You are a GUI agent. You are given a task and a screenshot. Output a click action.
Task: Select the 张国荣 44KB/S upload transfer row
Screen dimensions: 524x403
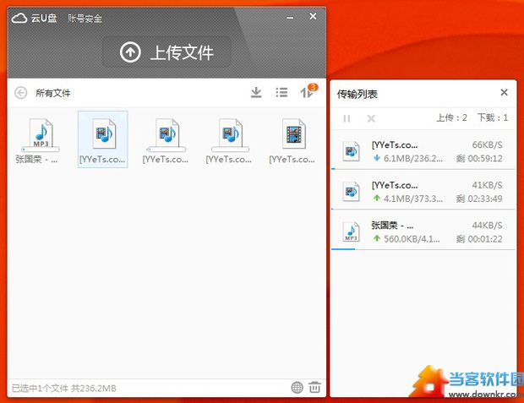coord(423,231)
